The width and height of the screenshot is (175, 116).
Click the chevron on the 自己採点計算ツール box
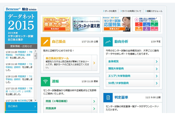[x=94, y=63]
